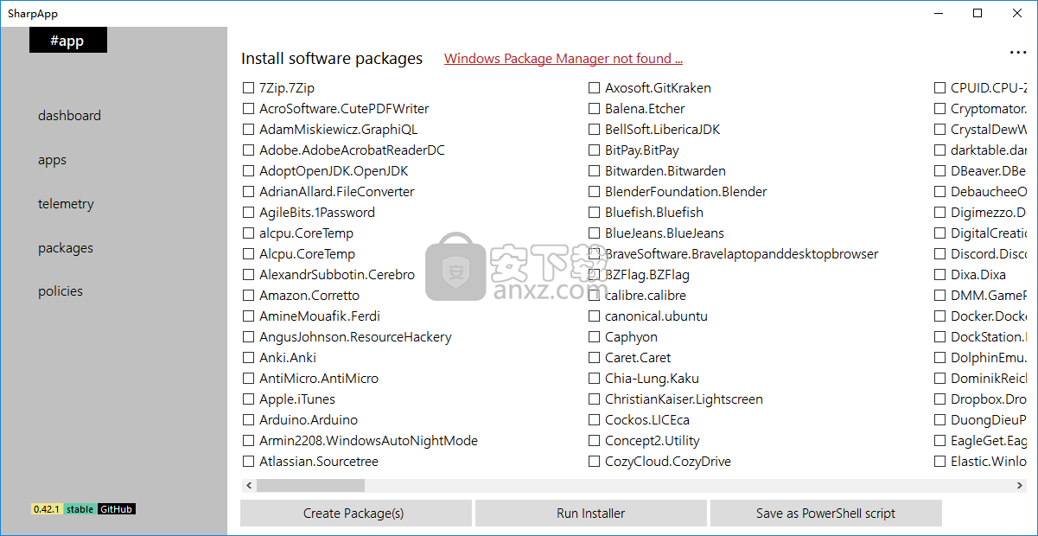
Task: Open the dashboard section
Action: coord(69,116)
